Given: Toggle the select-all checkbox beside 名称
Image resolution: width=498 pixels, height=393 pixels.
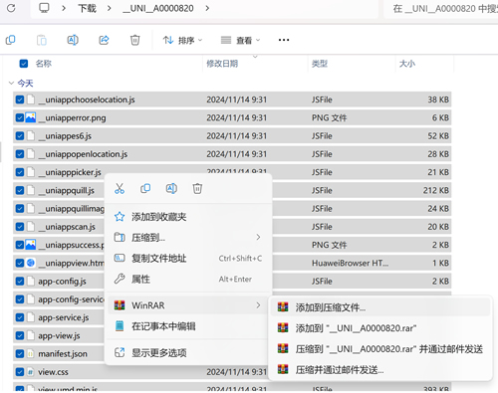Looking at the screenshot, I should click(x=24, y=64).
